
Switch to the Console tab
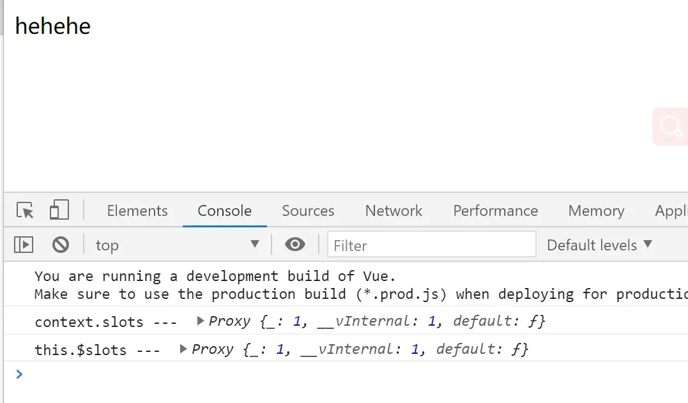coord(225,211)
